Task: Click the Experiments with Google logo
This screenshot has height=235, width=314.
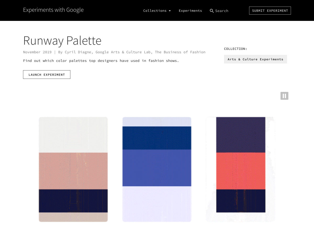Action: coord(53,10)
